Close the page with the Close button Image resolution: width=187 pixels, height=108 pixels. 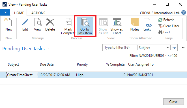point(173,102)
